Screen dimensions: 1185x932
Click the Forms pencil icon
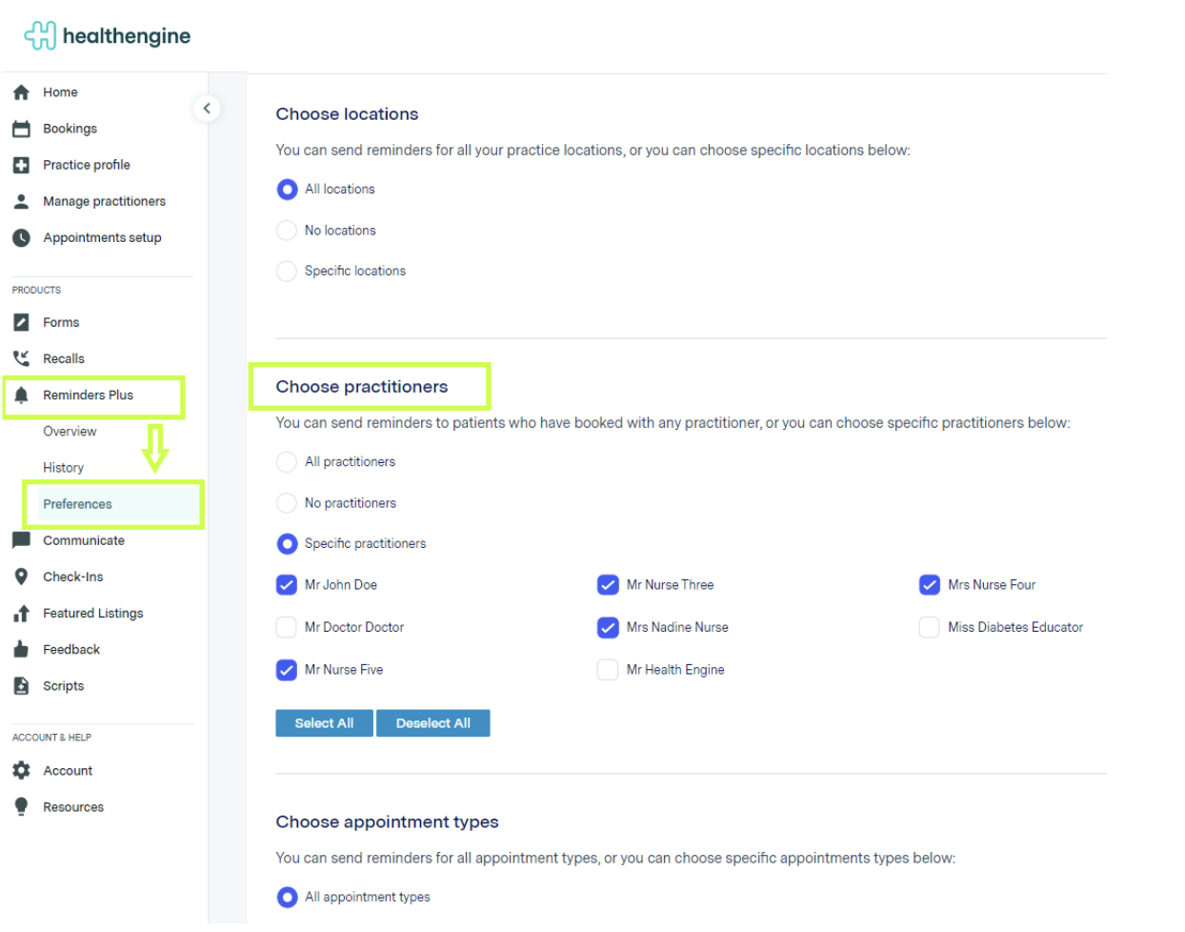pos(21,322)
